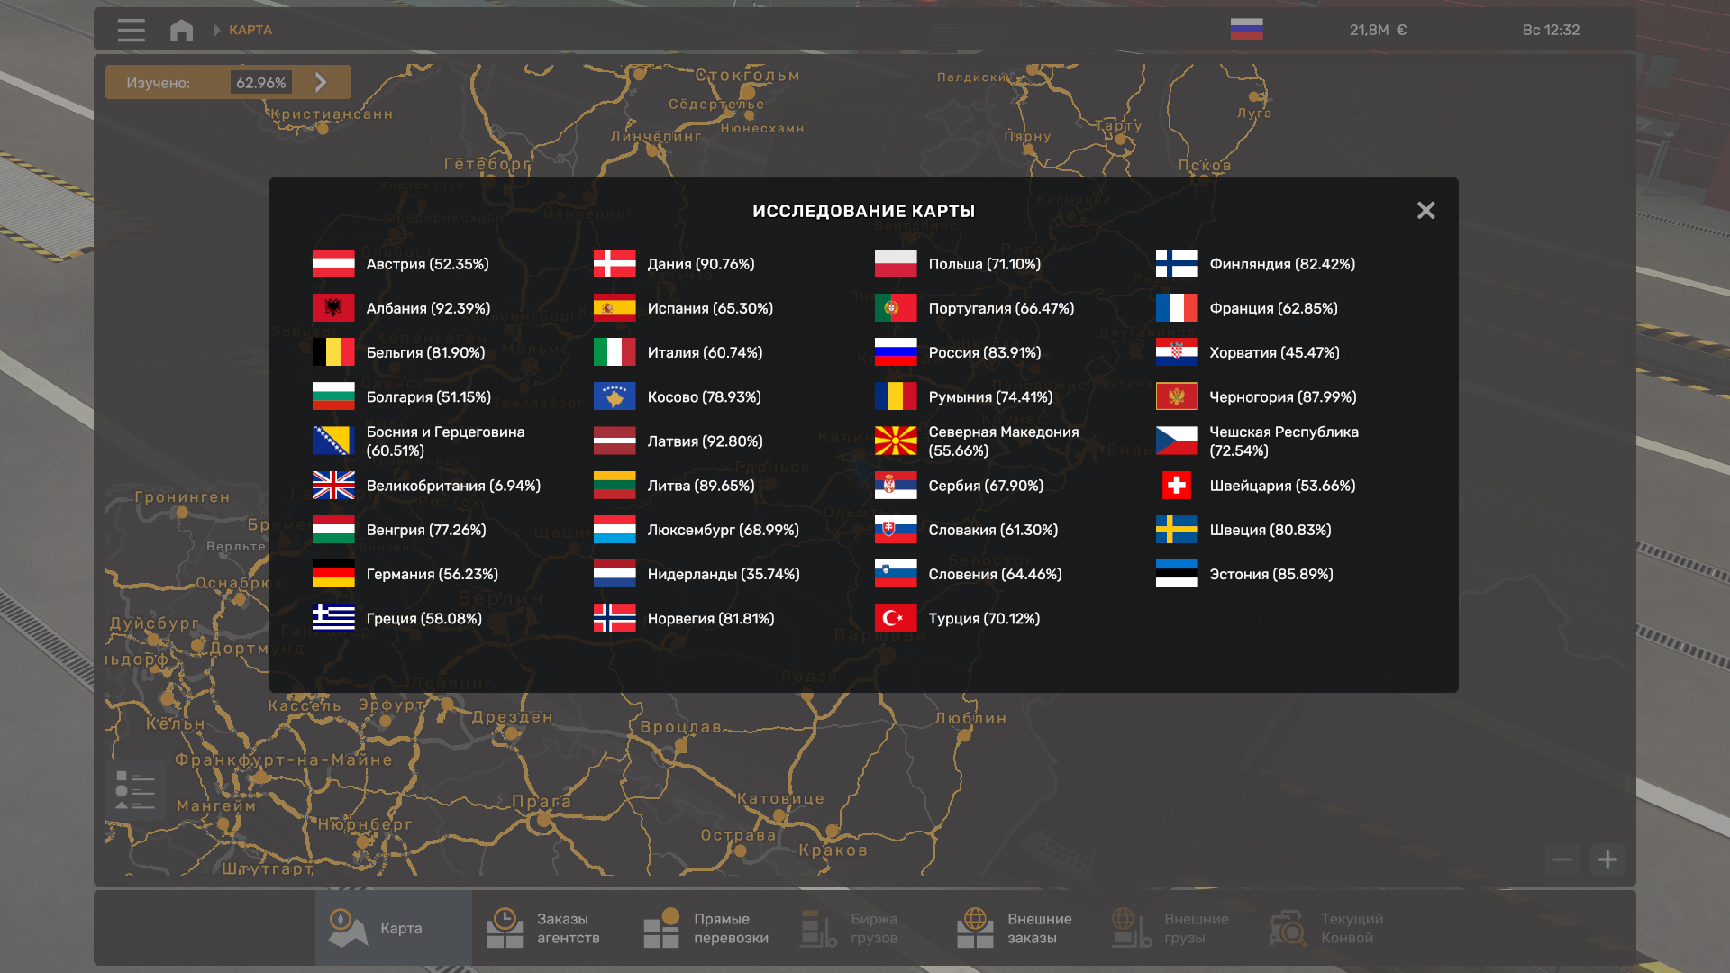Open the map legend icon
The height and width of the screenshot is (973, 1730).
[x=135, y=791]
